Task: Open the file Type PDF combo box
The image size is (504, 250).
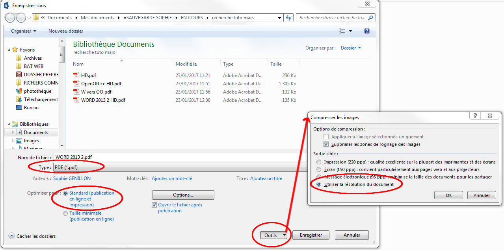Action: pyautogui.click(x=177, y=167)
